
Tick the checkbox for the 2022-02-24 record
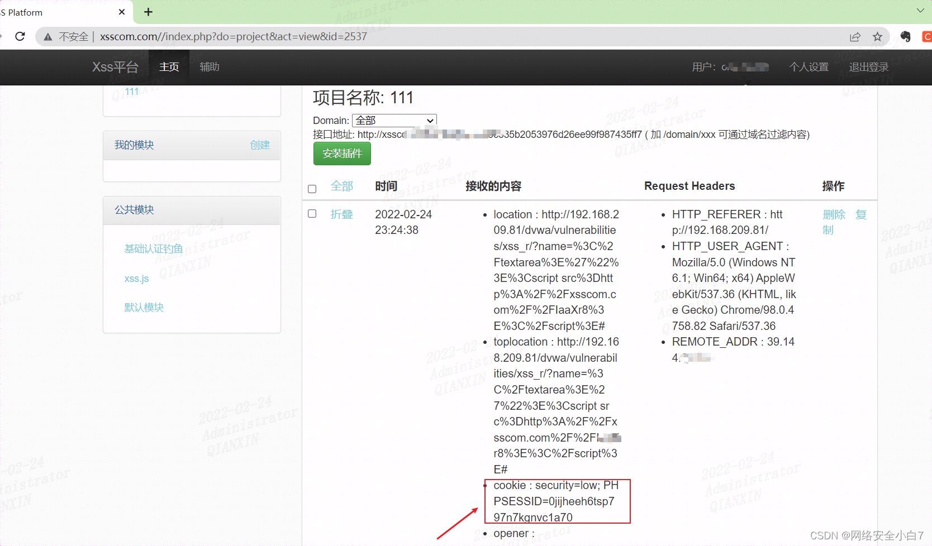(x=312, y=214)
